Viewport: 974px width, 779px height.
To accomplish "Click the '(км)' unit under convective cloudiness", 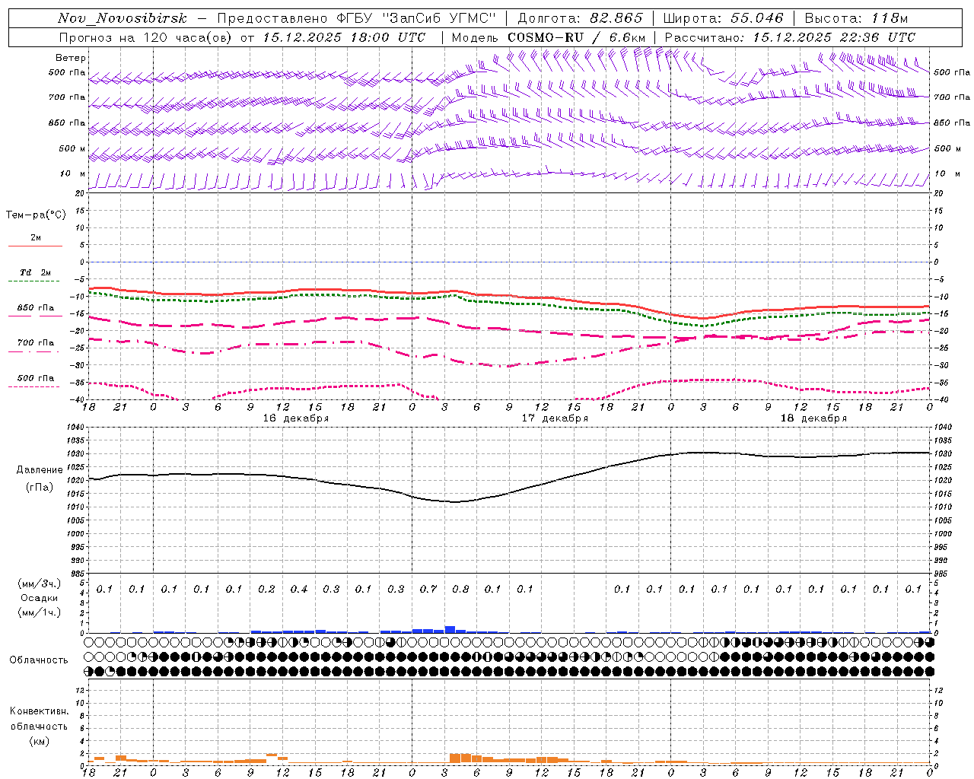I will (40, 741).
